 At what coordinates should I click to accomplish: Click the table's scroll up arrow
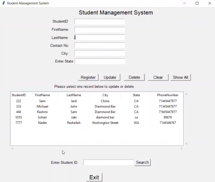tap(186, 94)
